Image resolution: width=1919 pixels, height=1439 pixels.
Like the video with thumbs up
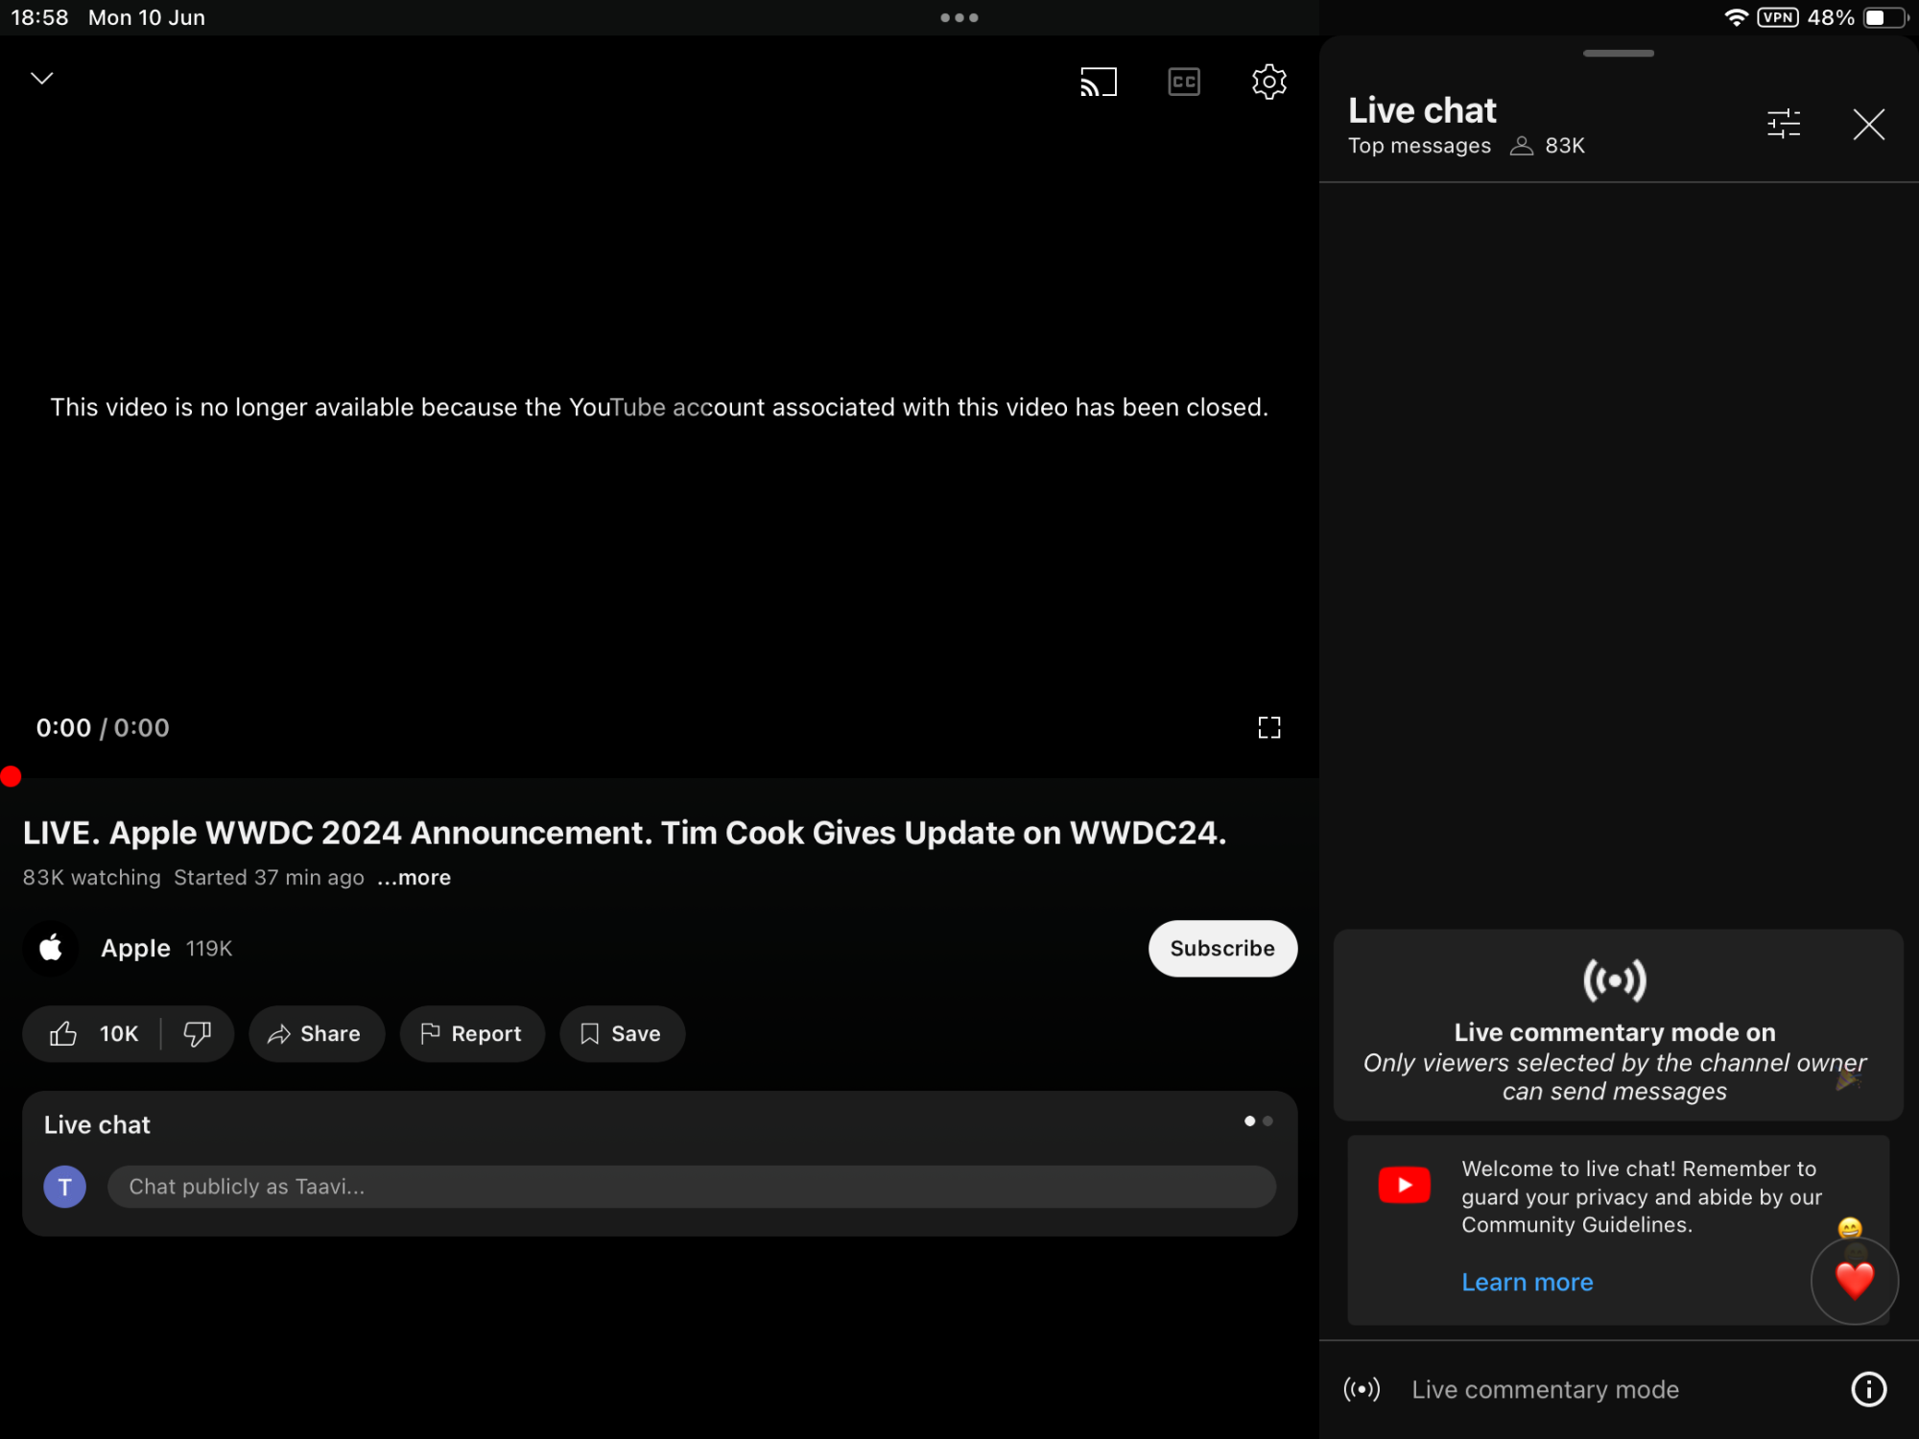click(x=93, y=1033)
